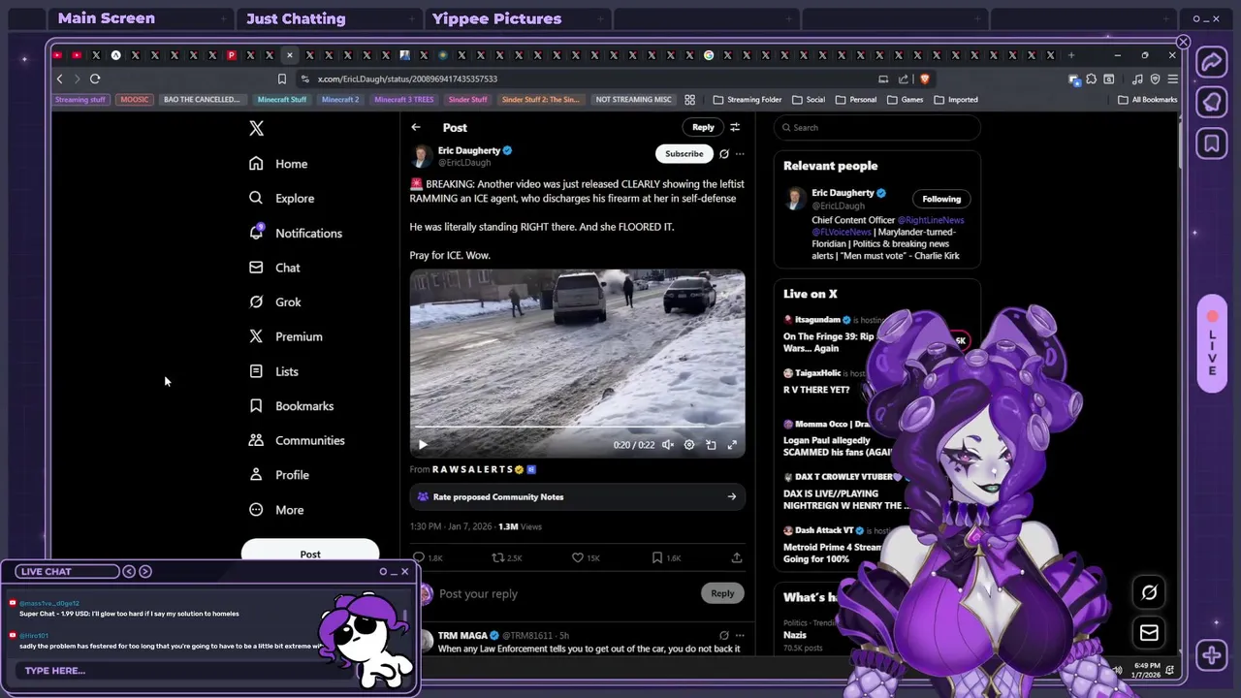The image size is (1241, 698).
Task: Share the post via share icon
Action: [737, 557]
